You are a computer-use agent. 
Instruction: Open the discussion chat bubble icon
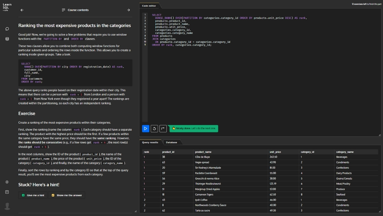click(x=7, y=29)
